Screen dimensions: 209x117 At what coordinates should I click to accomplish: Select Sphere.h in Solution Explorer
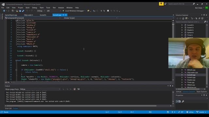pos(190,32)
